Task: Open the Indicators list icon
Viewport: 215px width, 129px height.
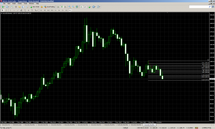Action: point(89,7)
